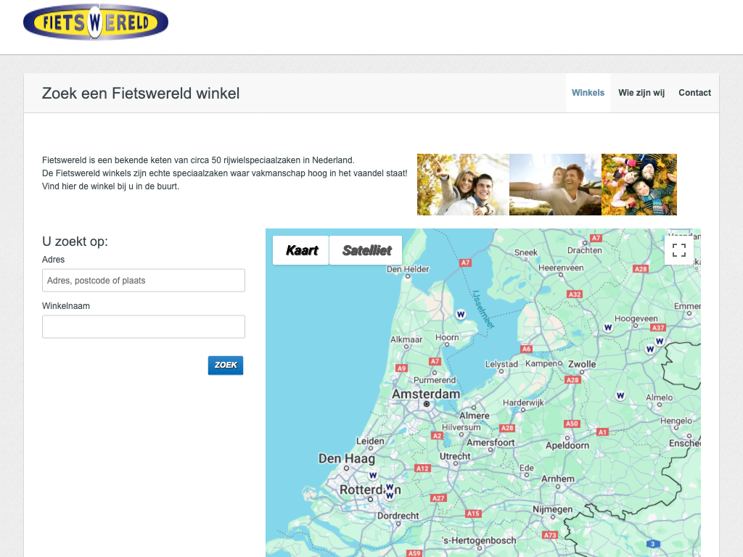Click the store marker directly under the A37 sign
Screen dimensions: 743x557
point(659,340)
